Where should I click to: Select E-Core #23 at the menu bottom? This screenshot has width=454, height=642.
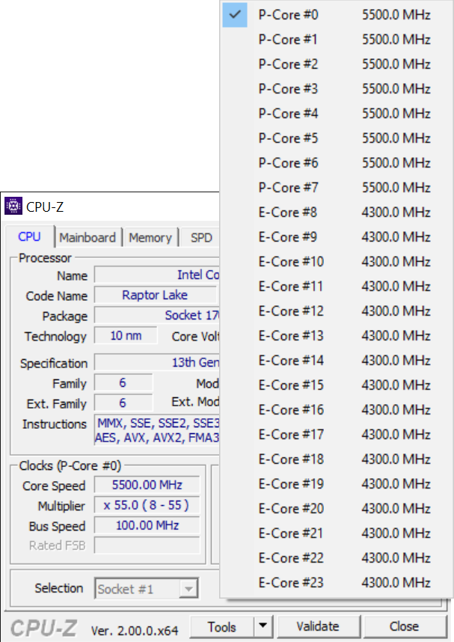(336, 583)
